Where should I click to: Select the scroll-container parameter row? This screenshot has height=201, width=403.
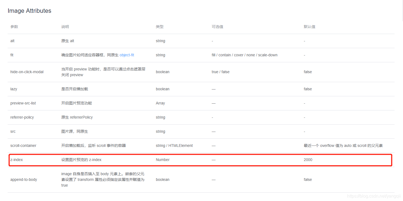pyautogui.click(x=23, y=146)
